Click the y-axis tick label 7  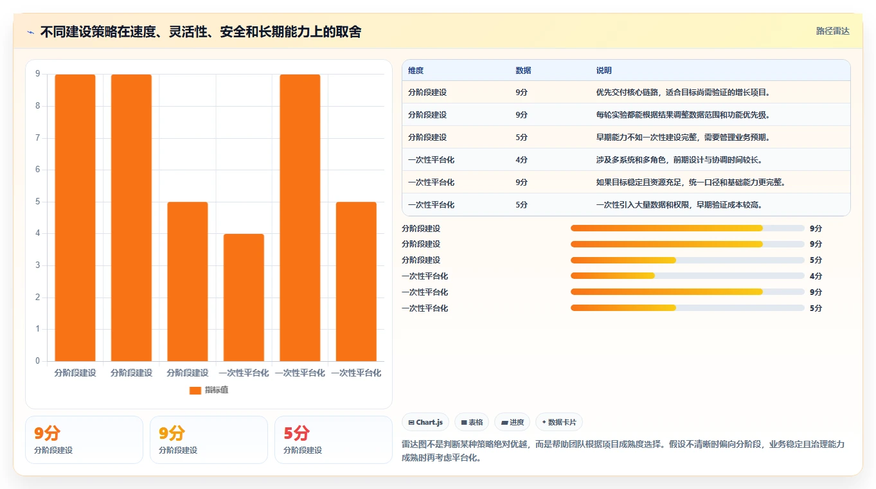coord(38,138)
